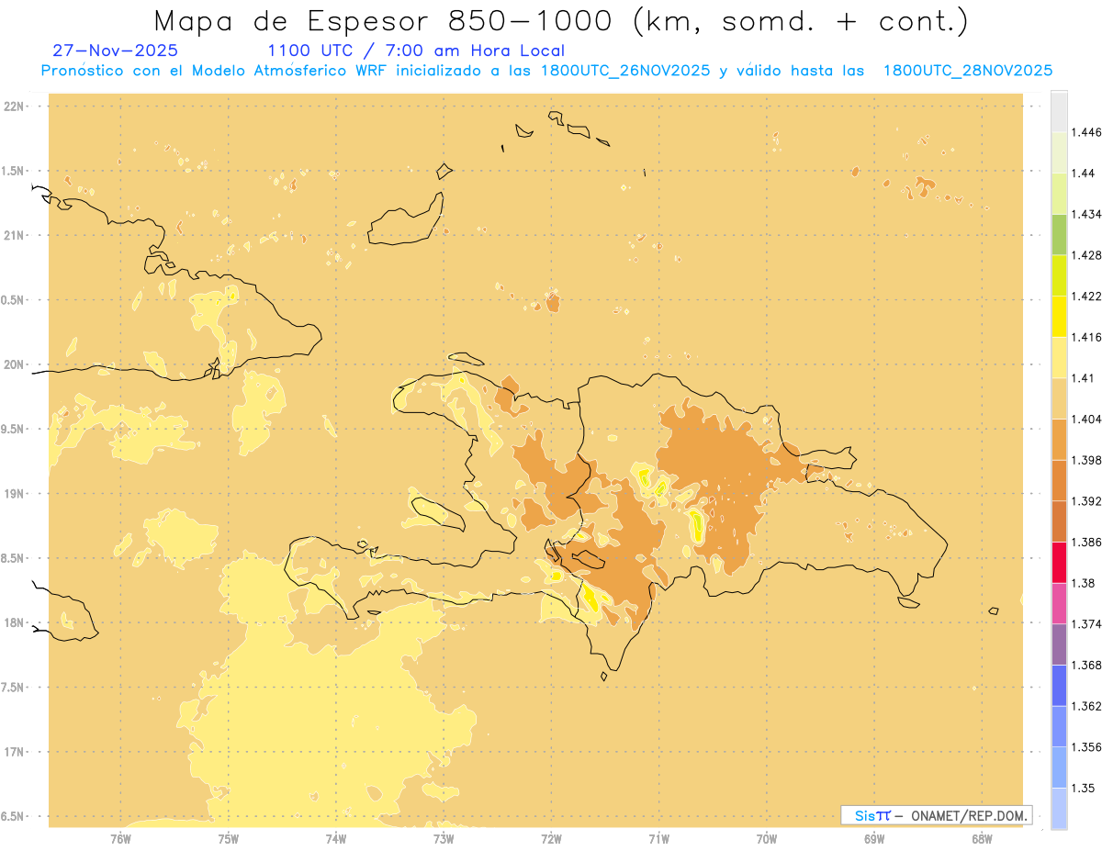This screenshot has width=1102, height=851.
Task: Click the colorbar value 1.386
Action: [1085, 543]
